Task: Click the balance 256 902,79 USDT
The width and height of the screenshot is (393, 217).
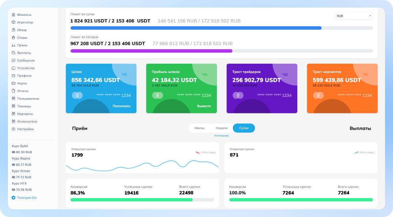Action: [x=257, y=80]
